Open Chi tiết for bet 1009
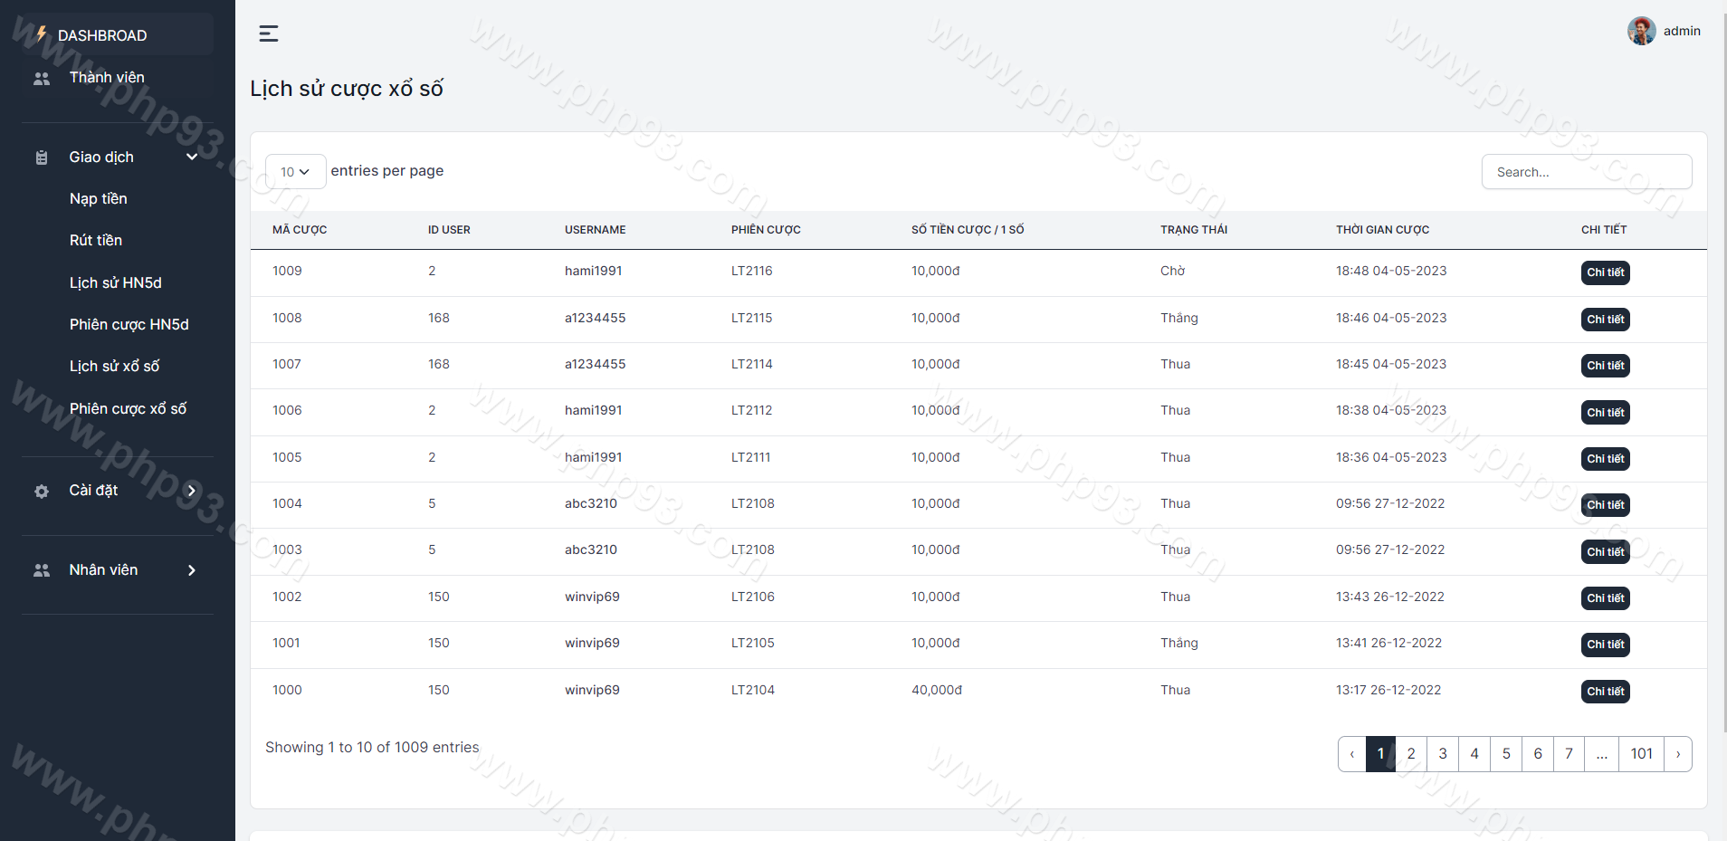This screenshot has width=1727, height=841. [x=1605, y=272]
